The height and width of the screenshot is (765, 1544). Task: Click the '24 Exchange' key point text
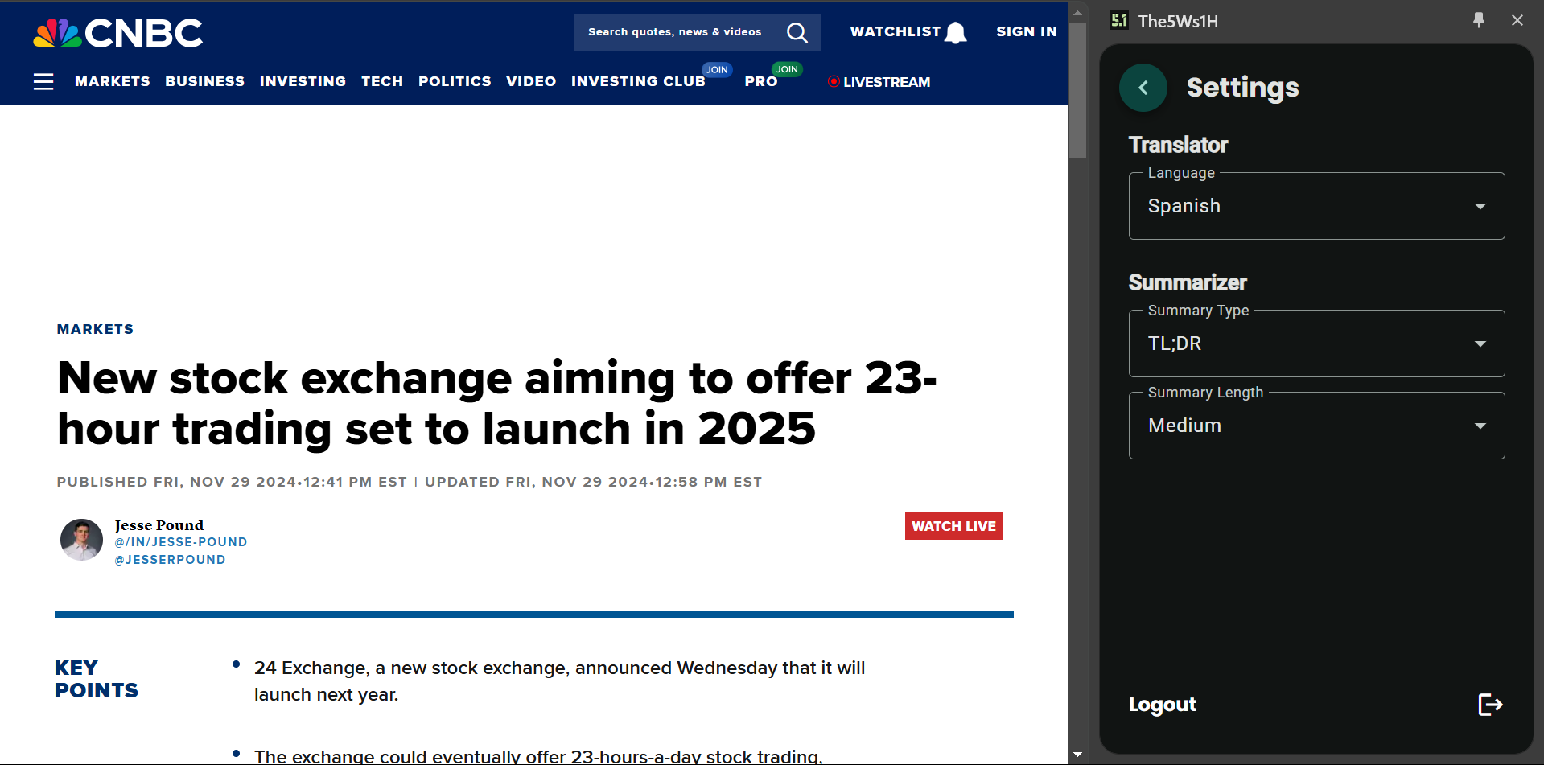click(559, 681)
